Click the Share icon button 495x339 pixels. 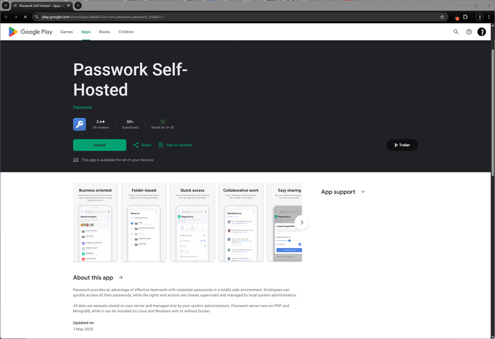[142, 145]
